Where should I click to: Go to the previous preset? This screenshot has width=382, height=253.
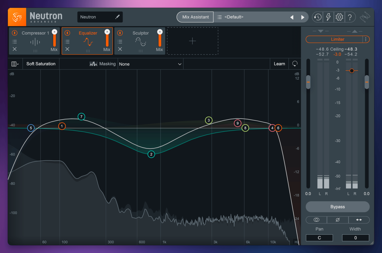pos(292,17)
